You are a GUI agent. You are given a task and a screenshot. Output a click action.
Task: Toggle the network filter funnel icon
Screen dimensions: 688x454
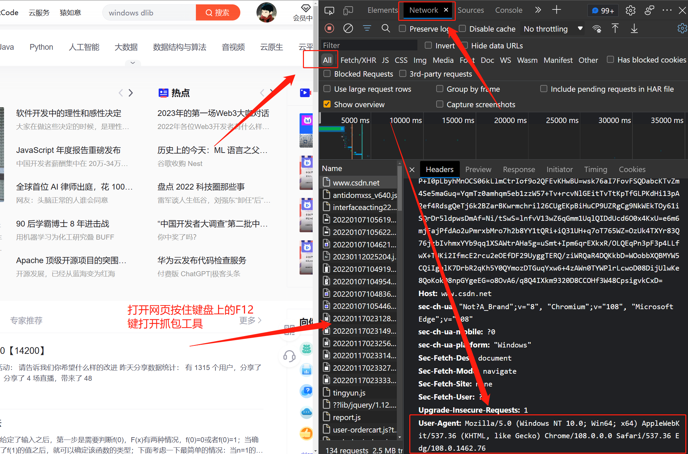tap(367, 29)
